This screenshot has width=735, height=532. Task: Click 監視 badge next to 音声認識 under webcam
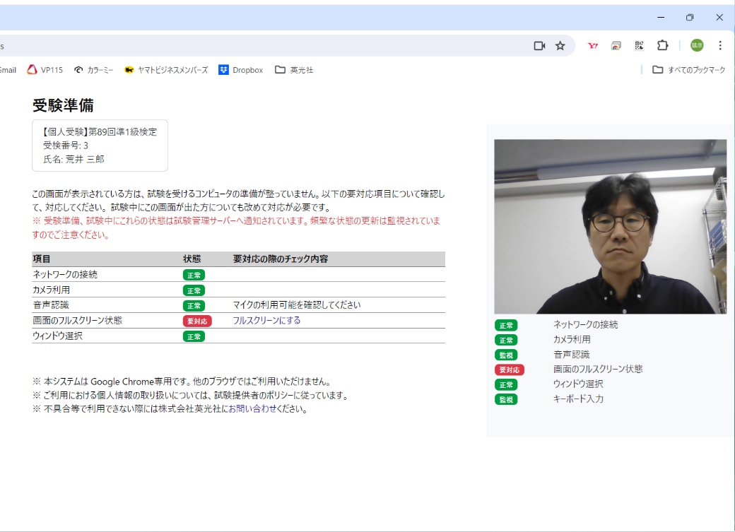(506, 355)
